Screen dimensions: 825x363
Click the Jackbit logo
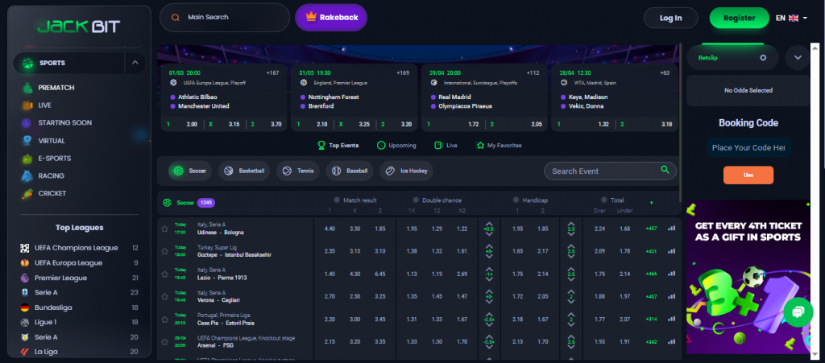(79, 27)
